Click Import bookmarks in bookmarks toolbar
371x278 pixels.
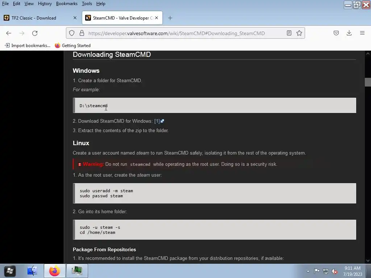(28, 45)
